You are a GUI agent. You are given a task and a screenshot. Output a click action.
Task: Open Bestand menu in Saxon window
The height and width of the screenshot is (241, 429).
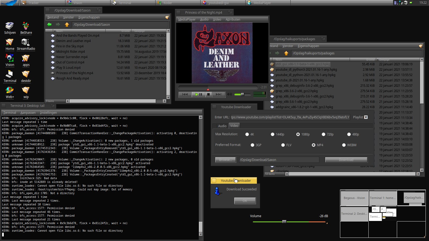click(x=53, y=17)
